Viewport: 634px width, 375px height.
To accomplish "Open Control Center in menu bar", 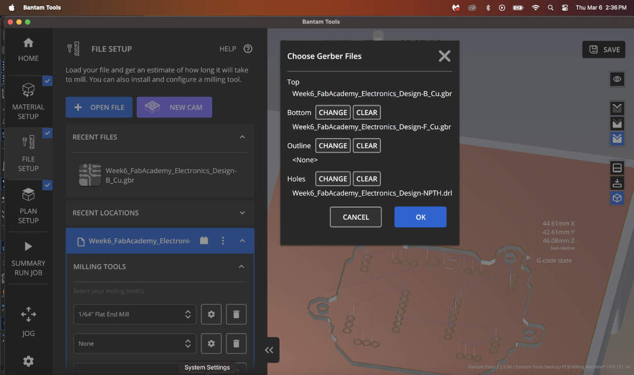I will pos(565,7).
